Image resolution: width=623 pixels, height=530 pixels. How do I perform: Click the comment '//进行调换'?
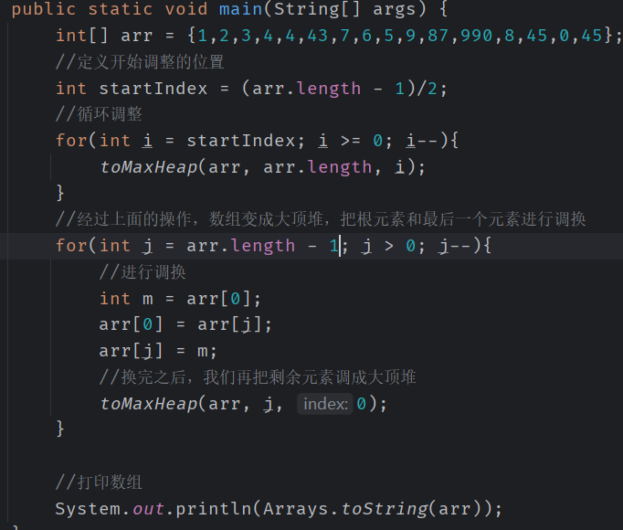143,272
